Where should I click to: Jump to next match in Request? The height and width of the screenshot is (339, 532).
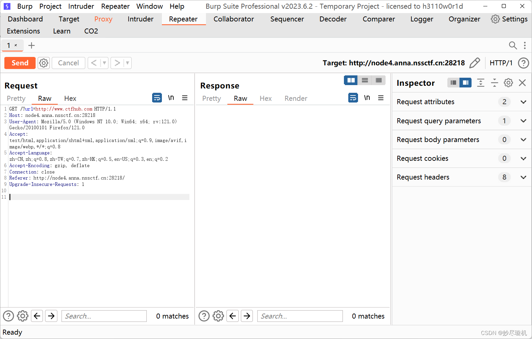pos(51,316)
